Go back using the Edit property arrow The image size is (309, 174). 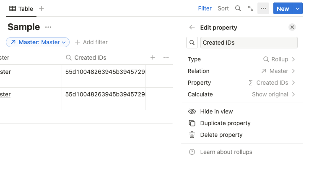[x=192, y=28]
